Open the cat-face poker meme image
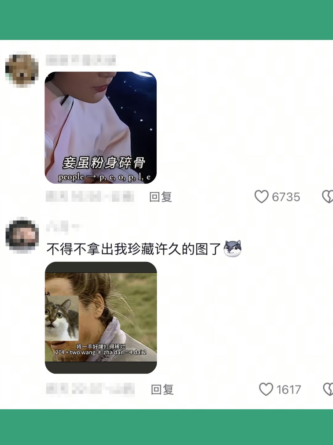The image size is (333, 445). tap(101, 318)
